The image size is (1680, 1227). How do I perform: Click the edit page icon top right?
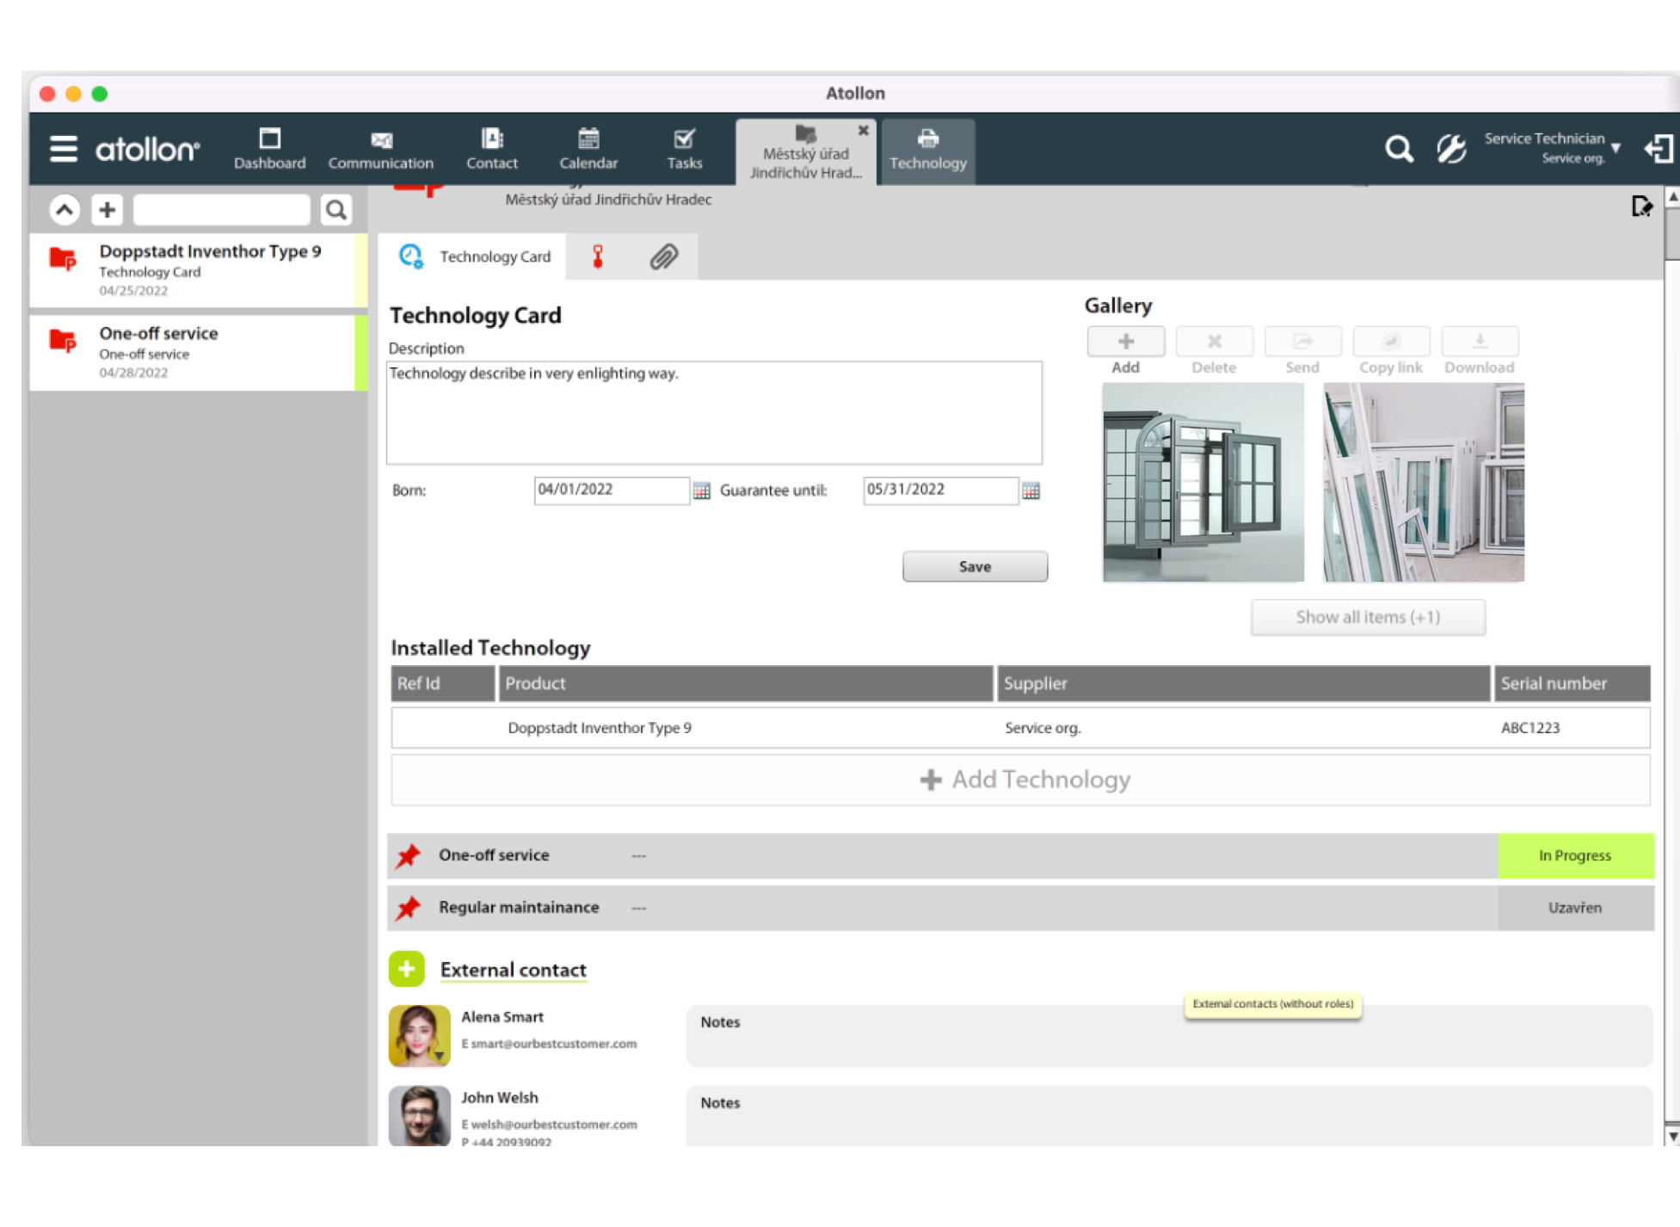coord(1641,207)
